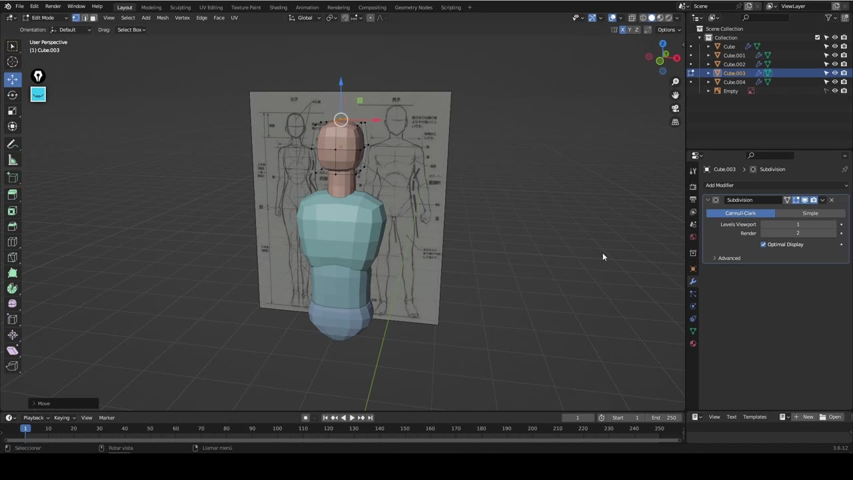
Task: Open the Render menu in top bar
Action: [53, 6]
